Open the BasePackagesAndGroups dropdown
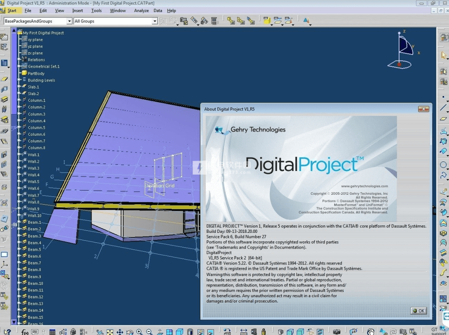Screen dimensions: 449x335 pos(69,21)
